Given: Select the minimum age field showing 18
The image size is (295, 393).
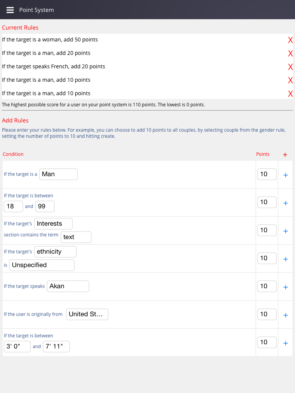Looking at the screenshot, I should (x=13, y=206).
